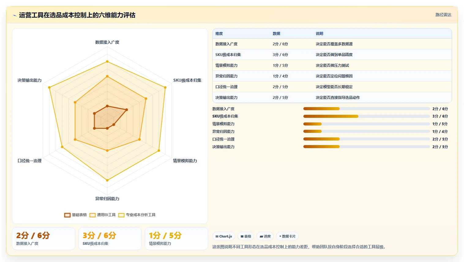
Task: Select the 维度 column header
Action: pos(219,34)
